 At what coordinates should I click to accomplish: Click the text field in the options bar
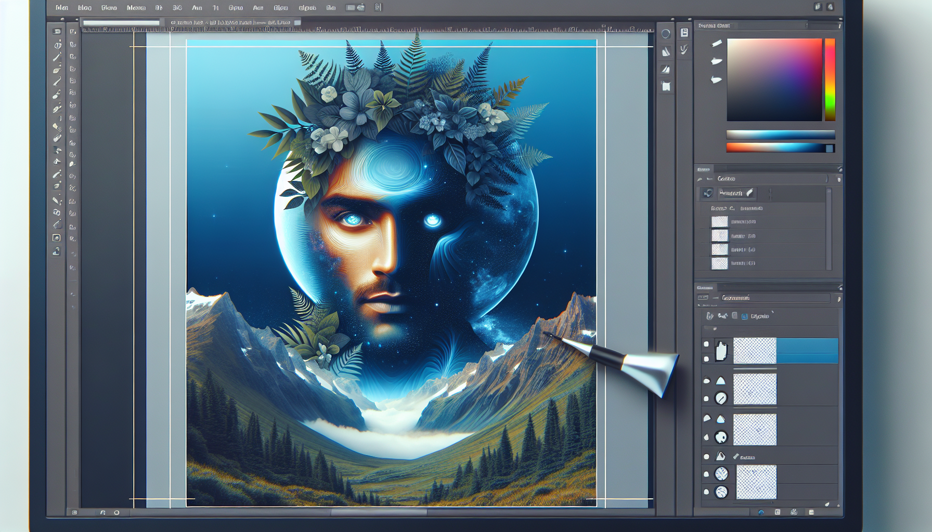[122, 23]
